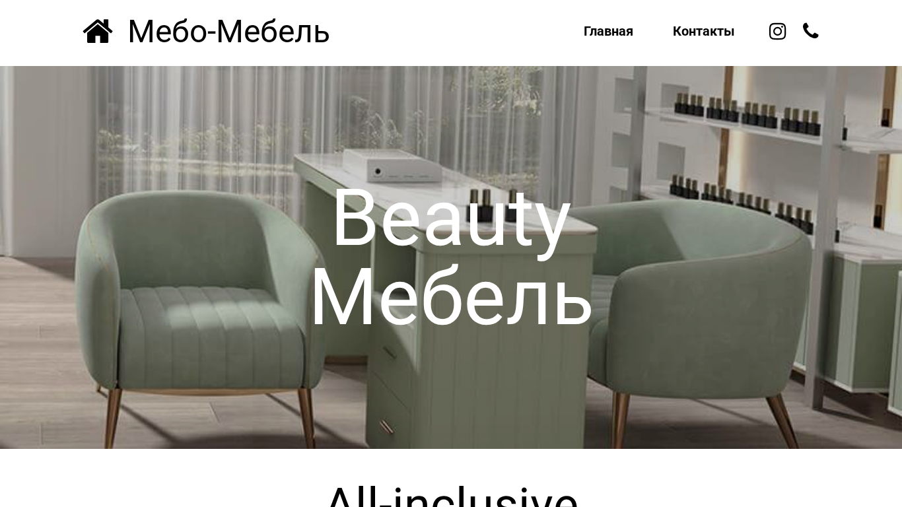This screenshot has height=507, width=902.
Task: Click the All-inclusive heading below the banner
Action: click(x=451, y=496)
